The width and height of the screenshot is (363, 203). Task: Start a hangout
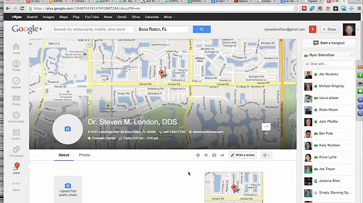[329, 43]
